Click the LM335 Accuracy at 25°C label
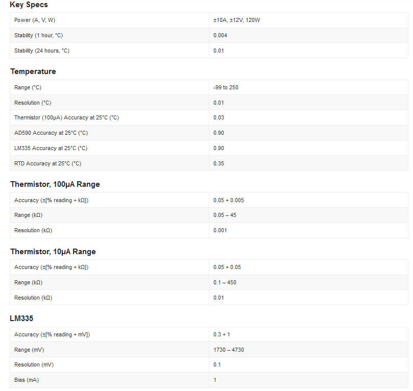 pyautogui.click(x=51, y=148)
